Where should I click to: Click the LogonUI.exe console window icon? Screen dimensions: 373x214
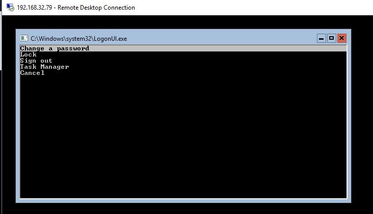point(23,38)
